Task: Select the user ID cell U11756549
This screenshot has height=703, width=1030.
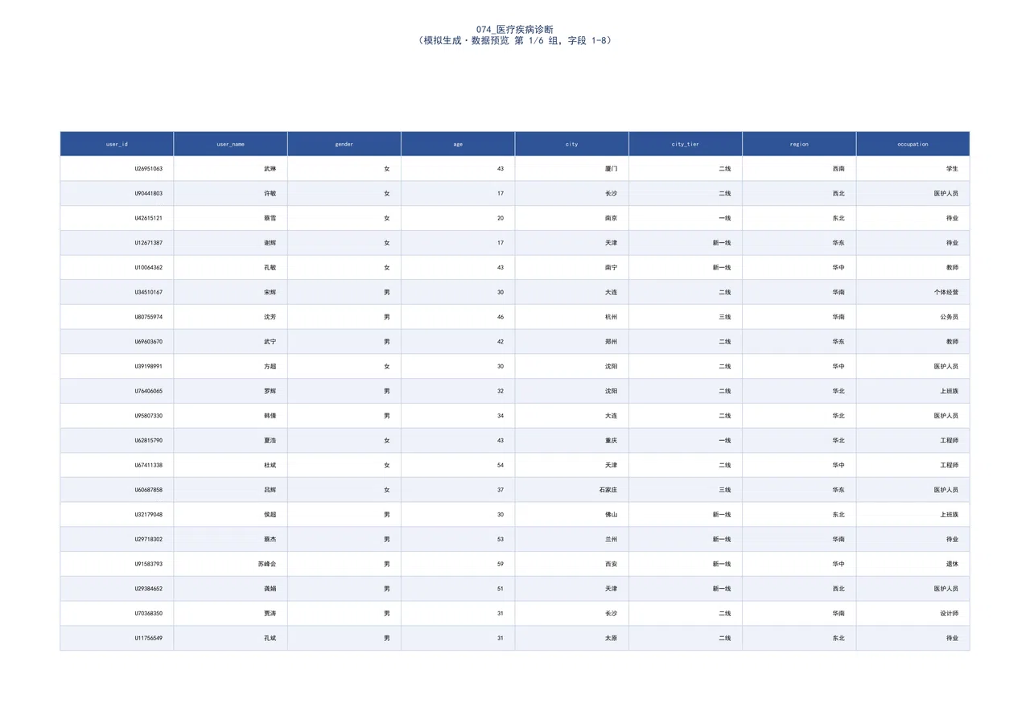Action: pos(117,638)
